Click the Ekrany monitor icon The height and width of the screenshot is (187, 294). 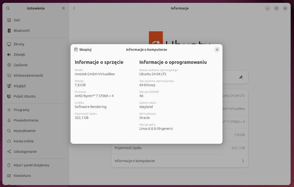[x=9, y=44]
